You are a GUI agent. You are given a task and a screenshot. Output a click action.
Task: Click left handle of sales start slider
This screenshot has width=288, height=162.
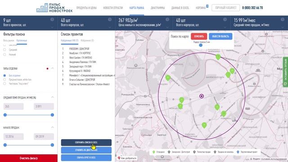pyautogui.click(x=5, y=145)
